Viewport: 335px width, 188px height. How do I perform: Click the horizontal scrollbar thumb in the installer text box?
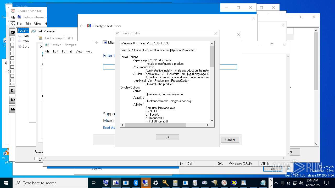[x=155, y=125]
